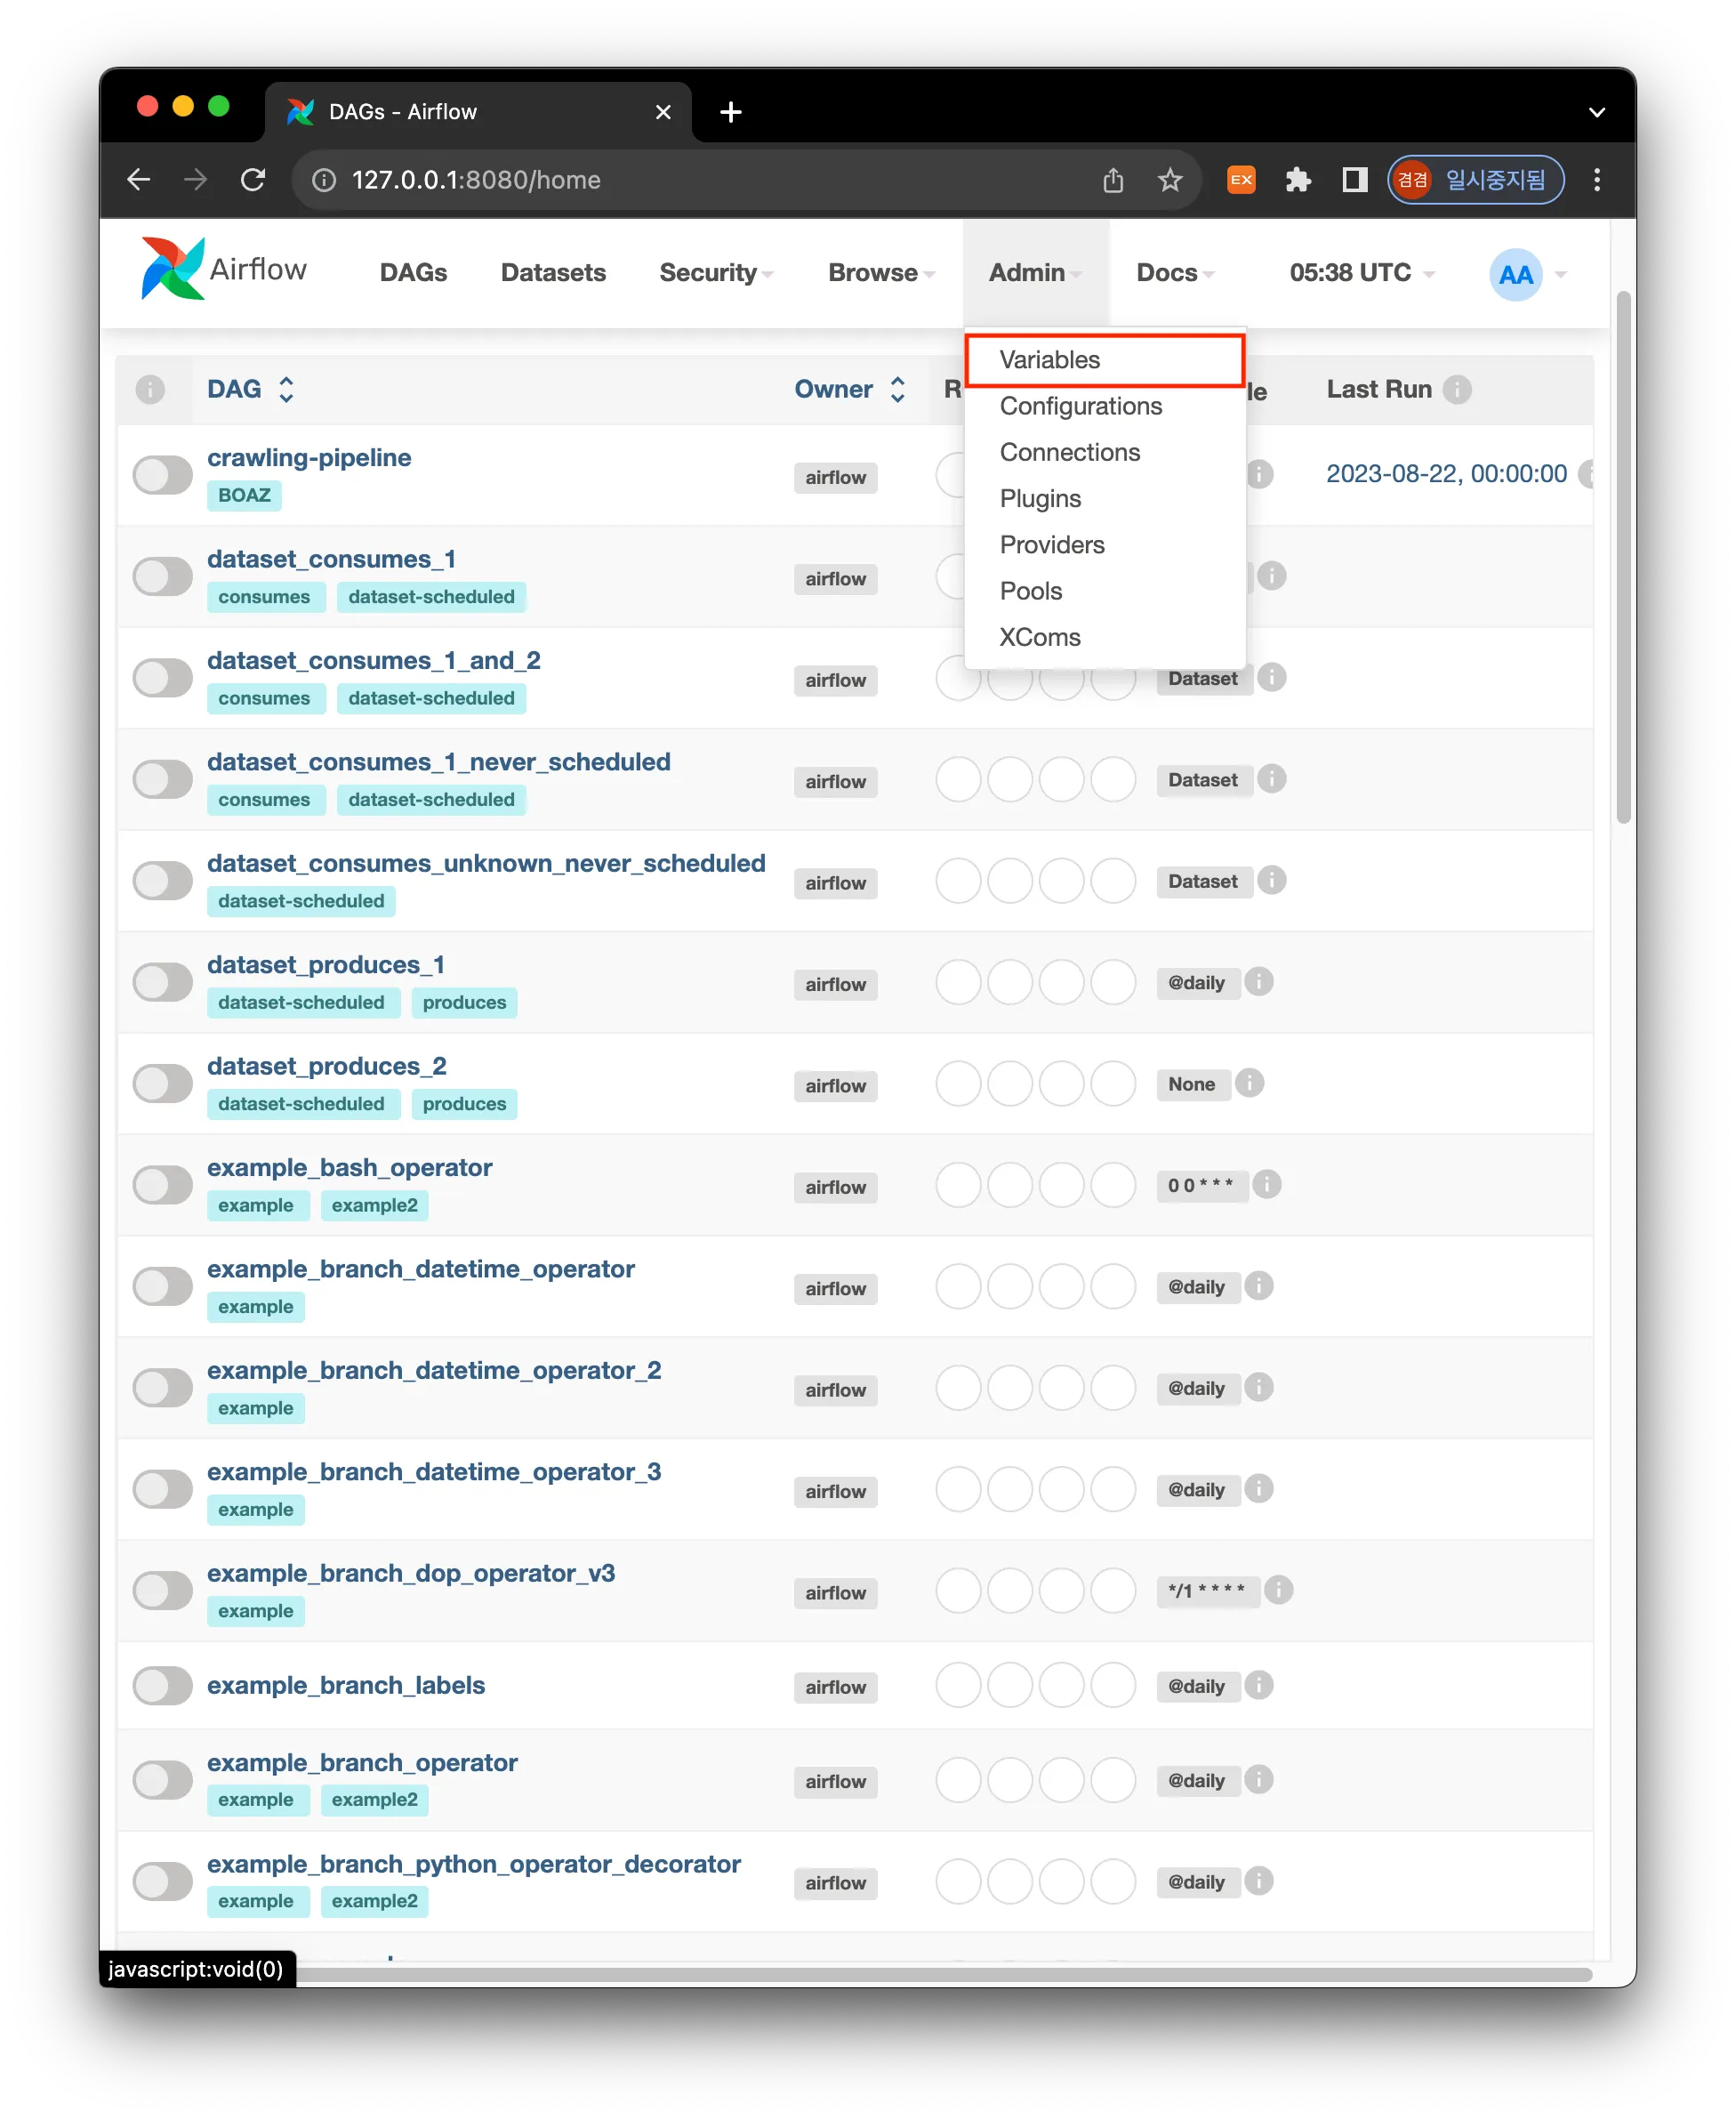Unpause the example_bash_operator DAG
This screenshot has width=1736, height=2119.
coord(163,1185)
